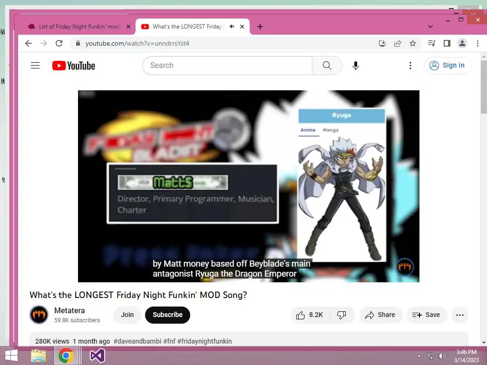This screenshot has width=487, height=365.
Task: Open the Metatera channel avatar
Action: [x=39, y=315]
